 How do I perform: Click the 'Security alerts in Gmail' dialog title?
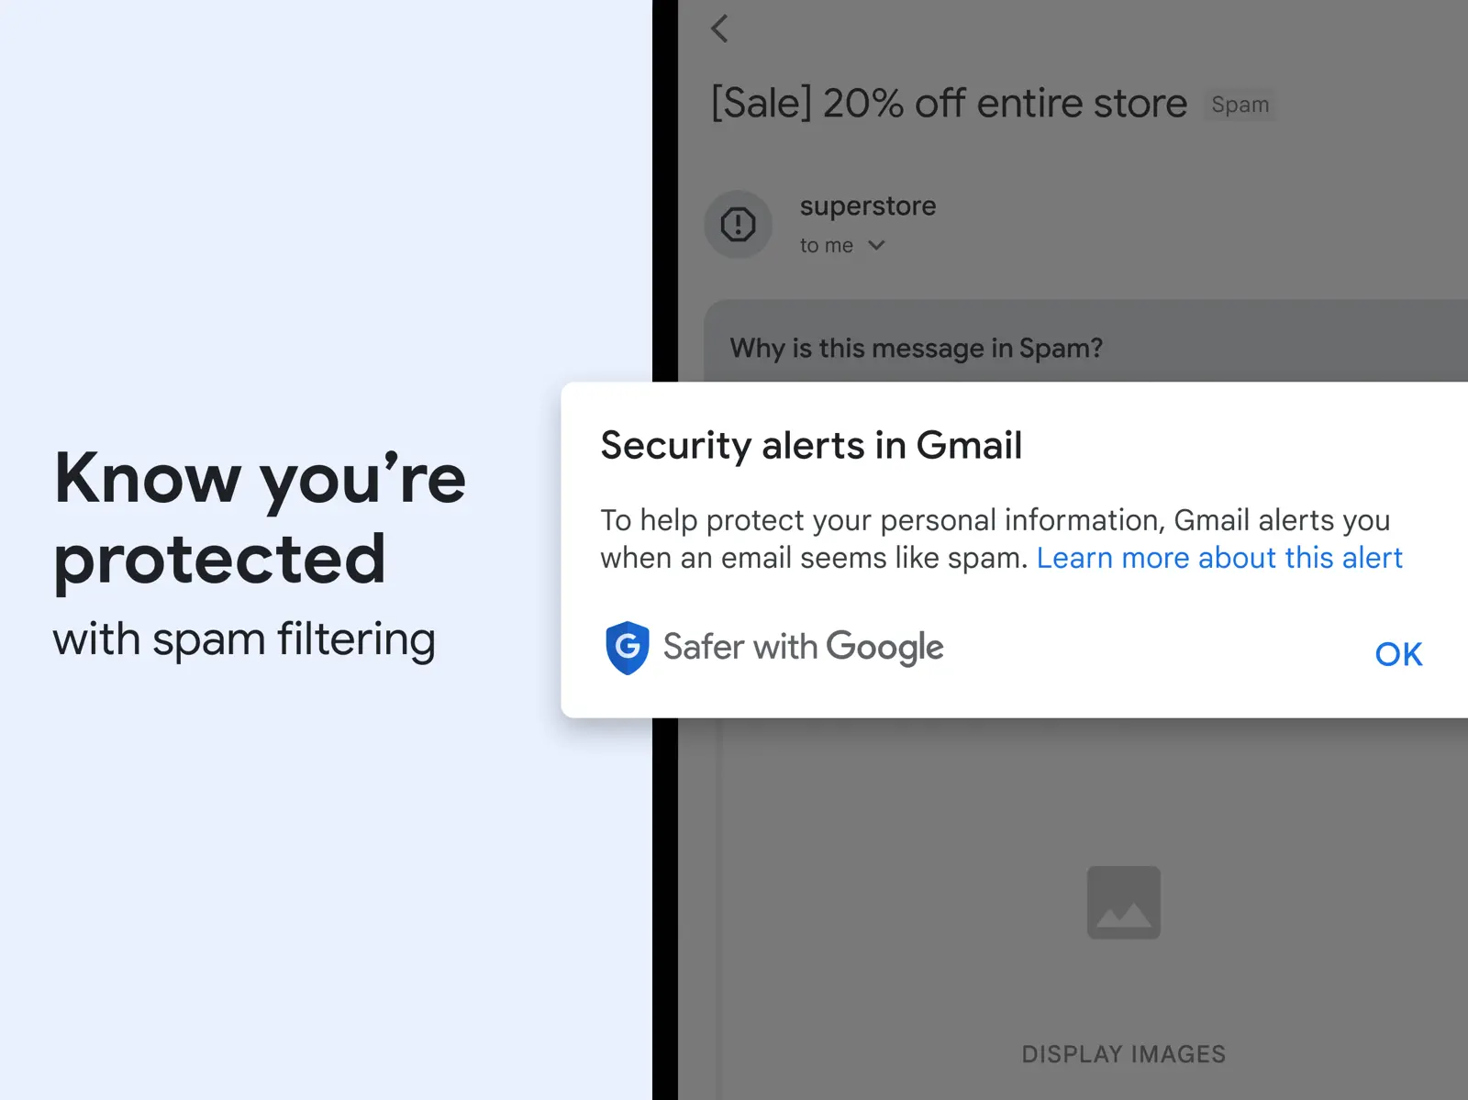tap(811, 446)
